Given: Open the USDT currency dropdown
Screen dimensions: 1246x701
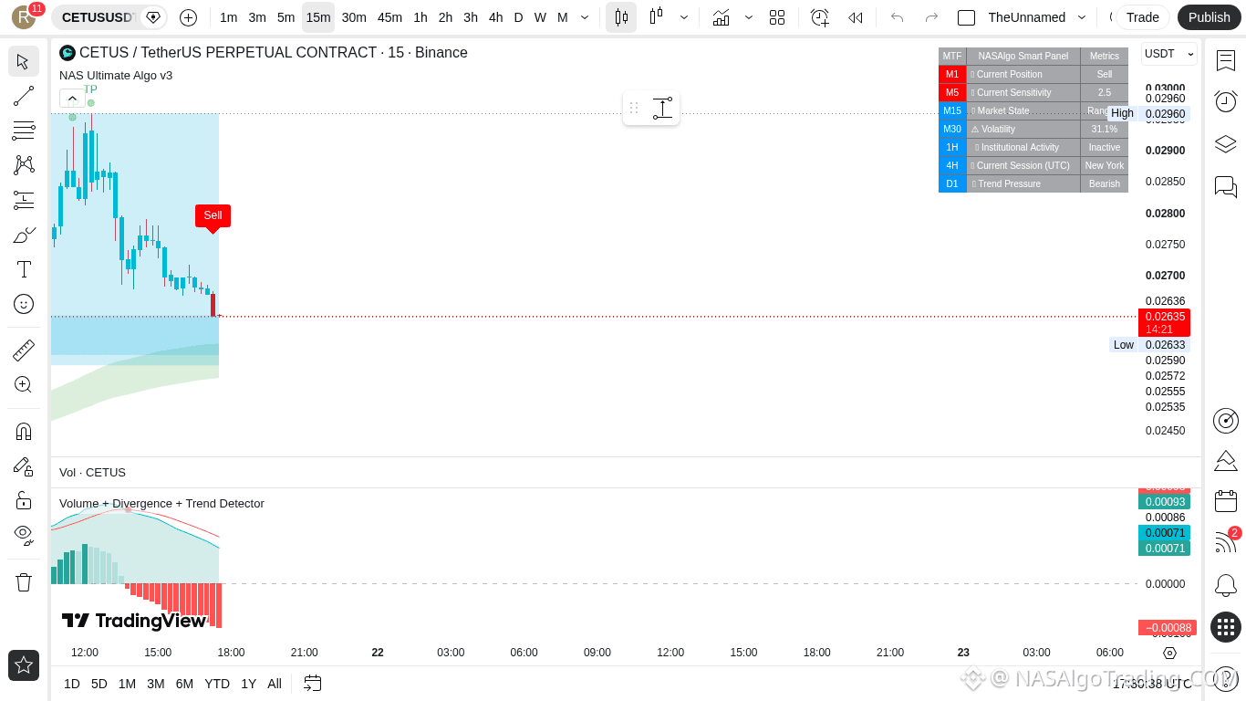Looking at the screenshot, I should [1168, 54].
